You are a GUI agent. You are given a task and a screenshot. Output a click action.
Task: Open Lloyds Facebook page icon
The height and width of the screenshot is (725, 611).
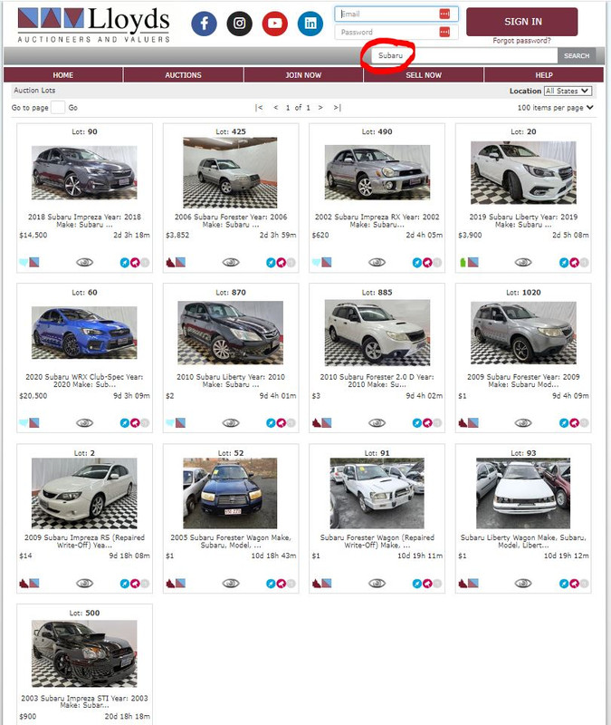205,24
